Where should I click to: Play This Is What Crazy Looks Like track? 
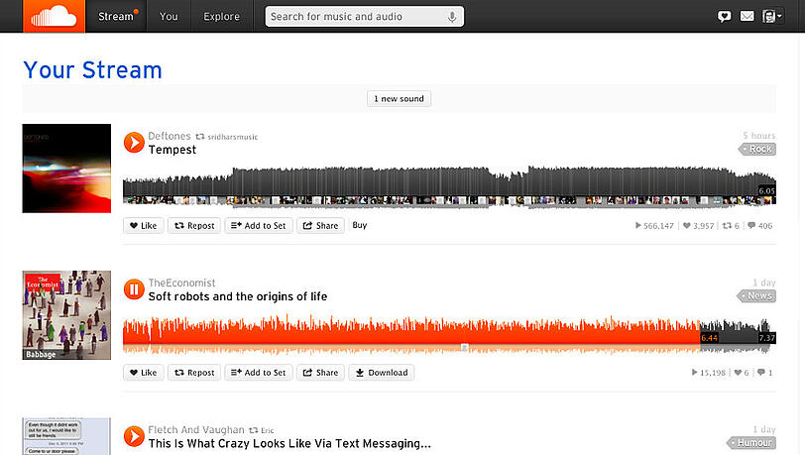point(134,436)
